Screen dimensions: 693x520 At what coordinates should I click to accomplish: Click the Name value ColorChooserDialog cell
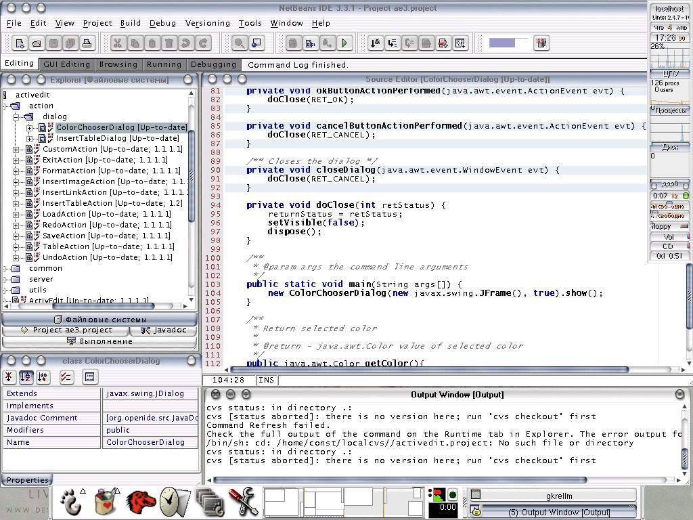pos(150,442)
